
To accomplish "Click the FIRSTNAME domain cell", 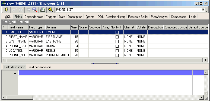I will pyautogui.click(x=58, y=37).
